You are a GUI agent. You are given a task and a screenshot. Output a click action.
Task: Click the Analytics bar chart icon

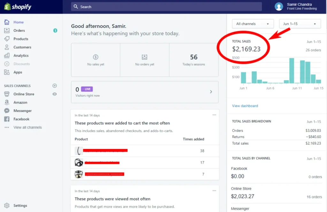click(x=7, y=55)
